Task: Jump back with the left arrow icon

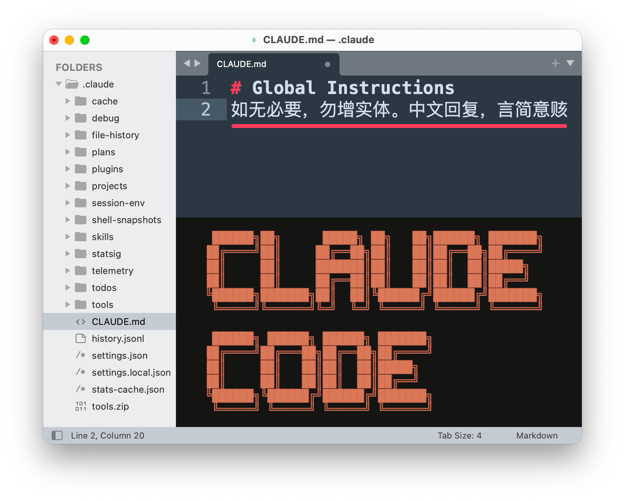Action: coord(187,63)
